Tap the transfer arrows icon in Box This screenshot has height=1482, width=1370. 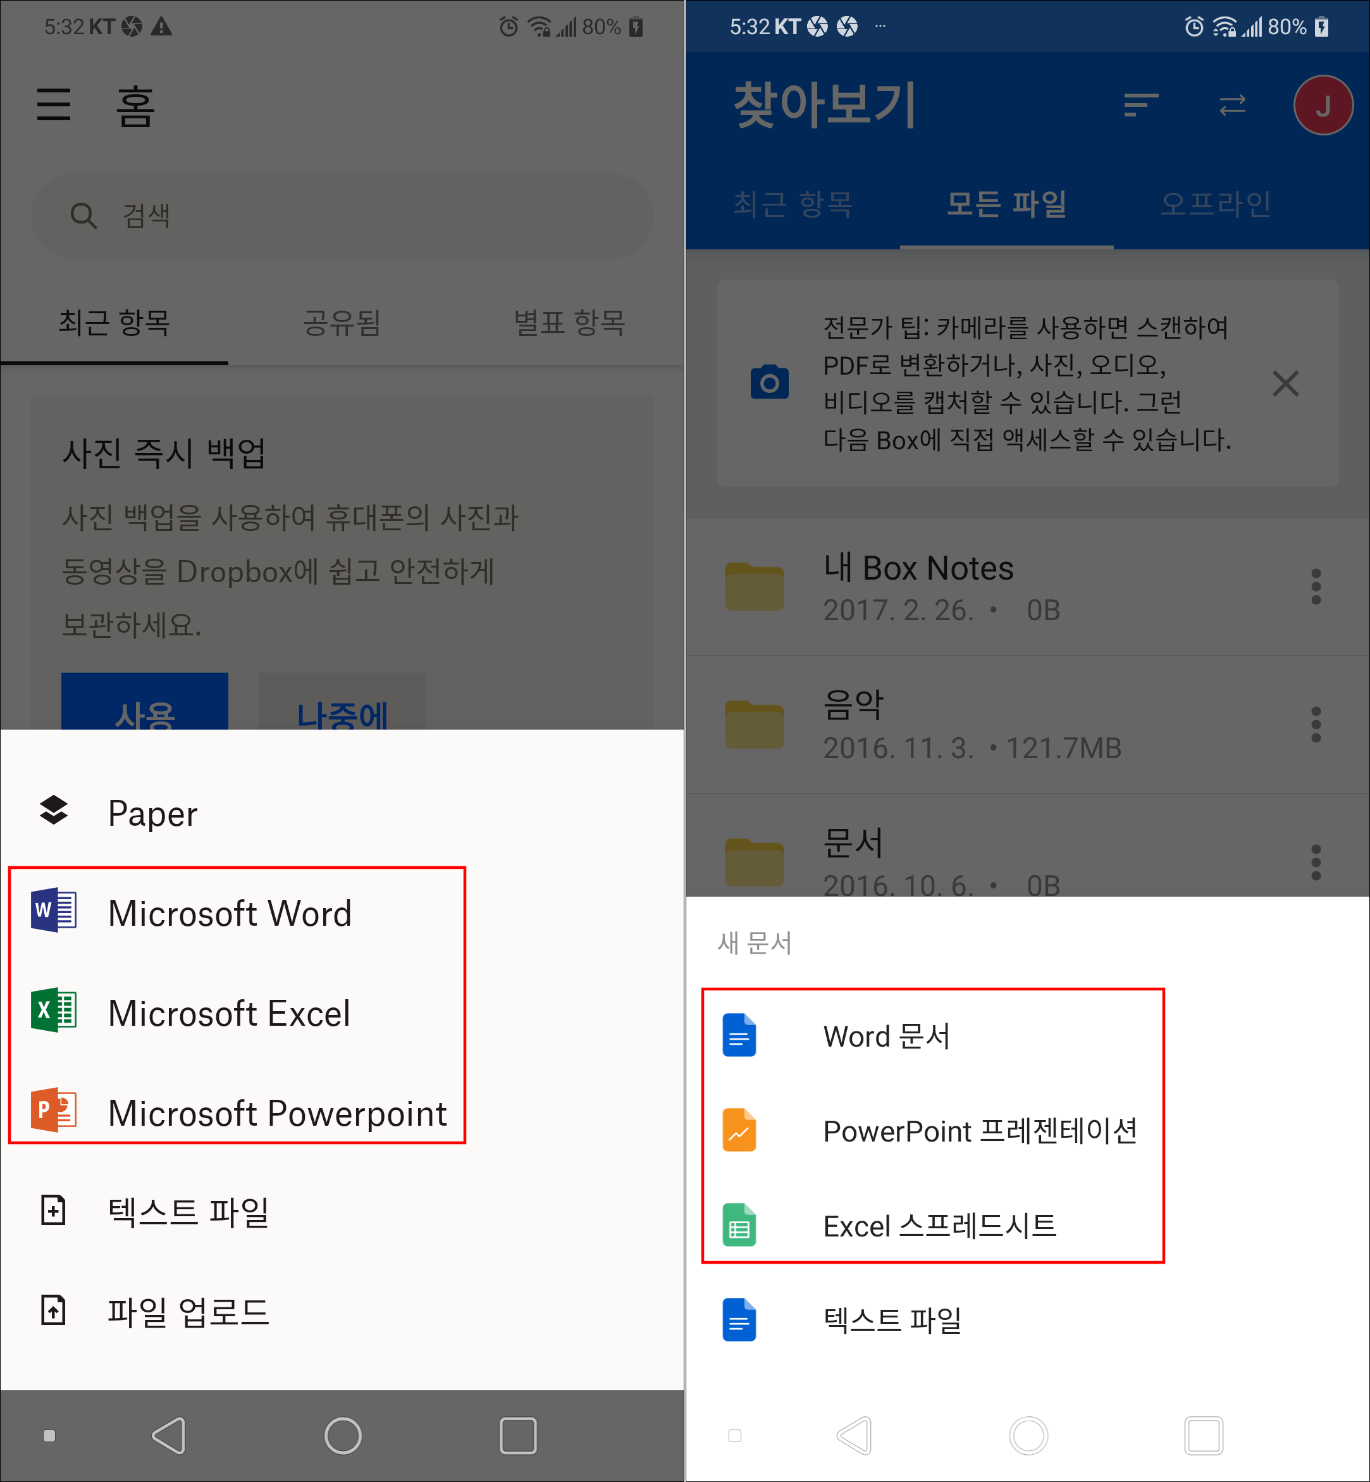point(1232,104)
